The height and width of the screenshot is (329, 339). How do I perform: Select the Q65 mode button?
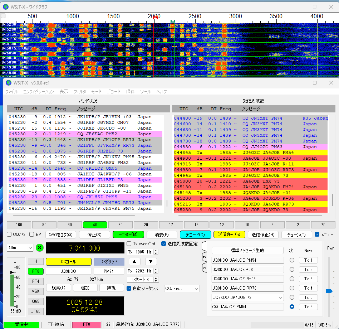(35, 301)
